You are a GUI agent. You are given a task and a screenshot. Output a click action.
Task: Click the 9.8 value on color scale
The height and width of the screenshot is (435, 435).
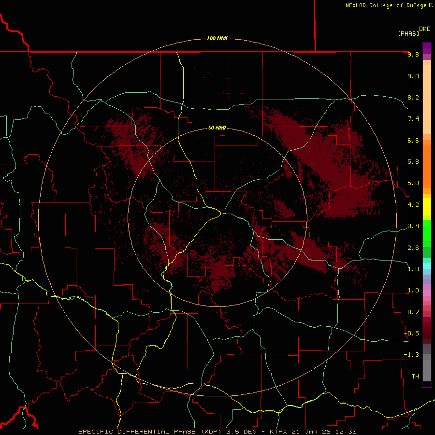pyautogui.click(x=413, y=54)
